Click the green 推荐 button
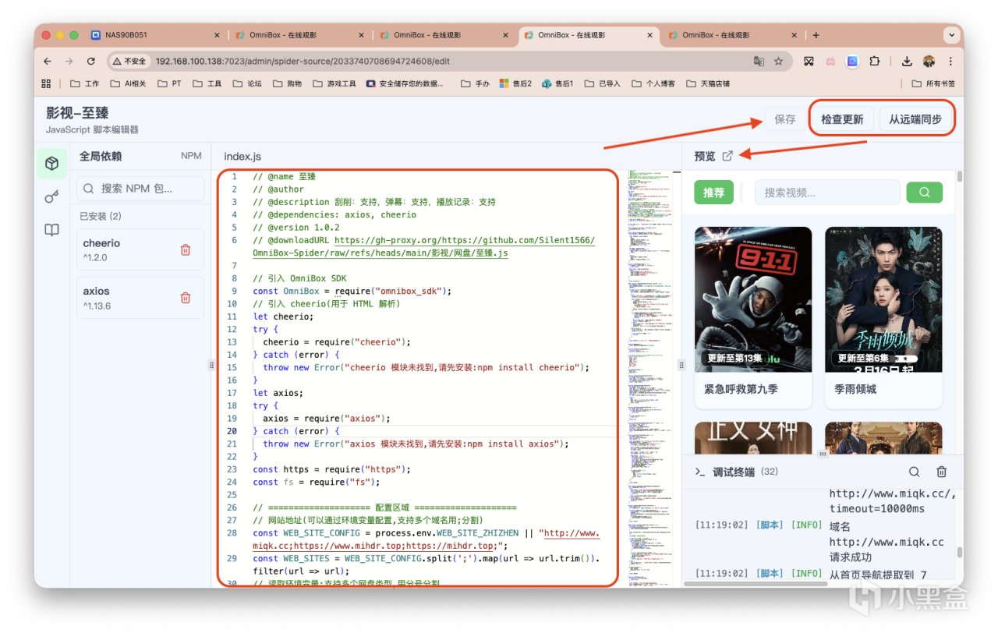The width and height of the screenshot is (998, 633). (x=713, y=193)
